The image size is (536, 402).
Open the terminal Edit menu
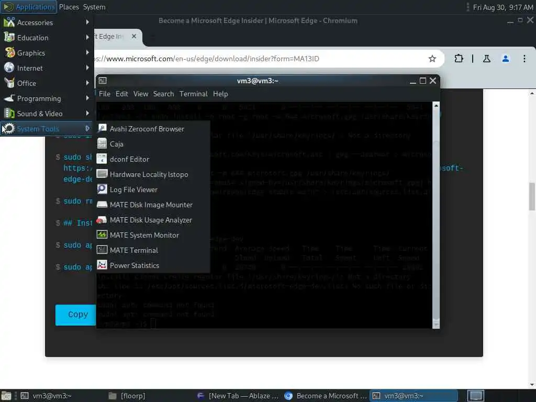121,94
